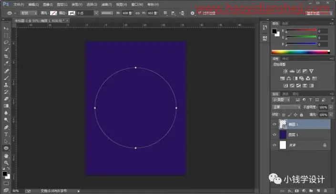Image resolution: width=336 pixels, height=194 pixels.
Task: Select the History Brush tool
Action: click(6, 92)
